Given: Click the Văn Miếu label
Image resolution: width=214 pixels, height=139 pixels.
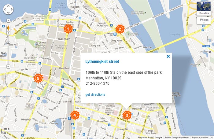Looking at the screenshot, I should (x=68, y=101).
